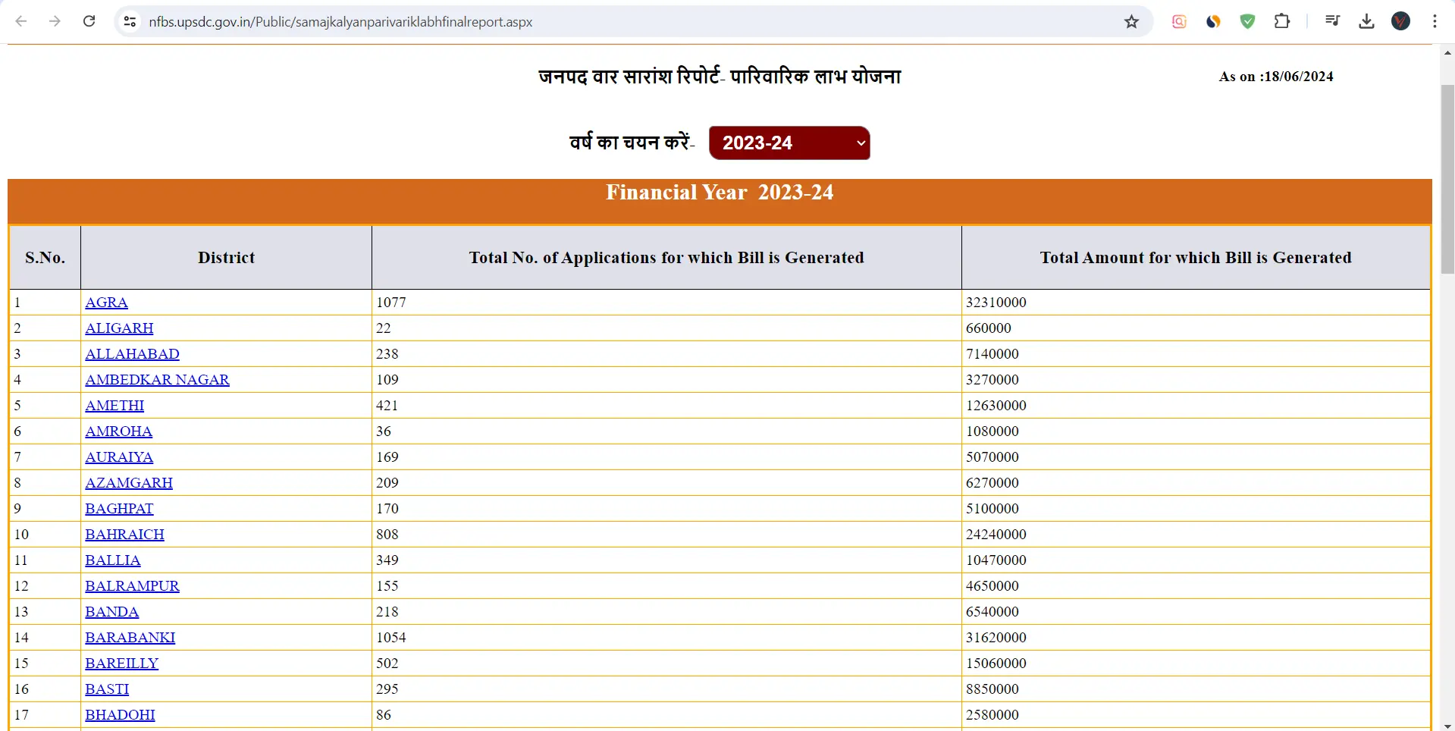This screenshot has width=1455, height=731.
Task: Select the applications value 238 for Allahabad
Action: coord(387,353)
